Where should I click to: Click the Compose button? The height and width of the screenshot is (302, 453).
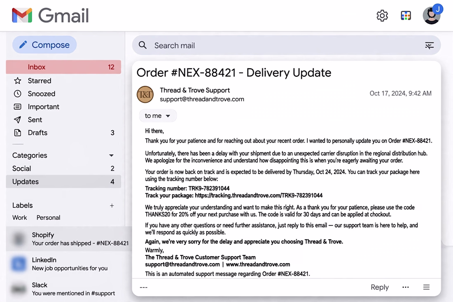coord(44,45)
